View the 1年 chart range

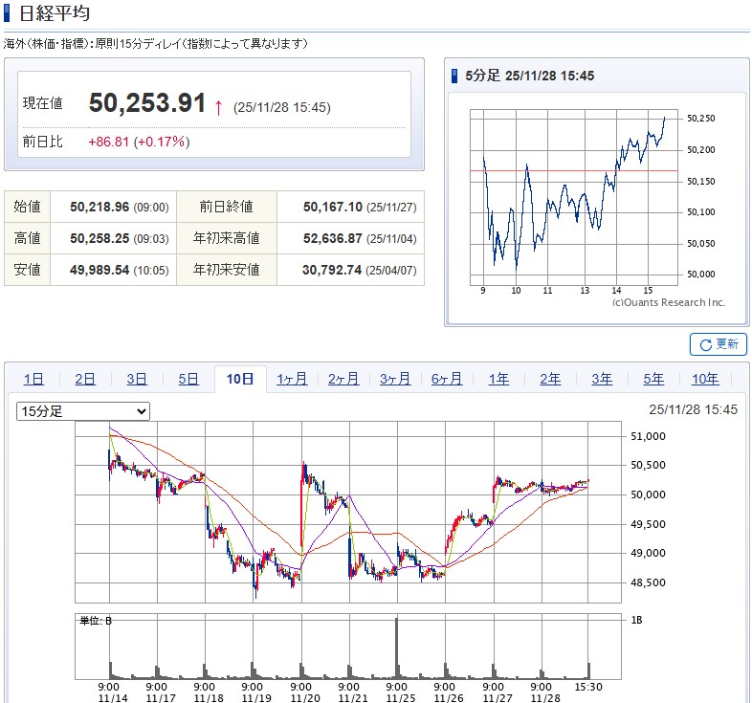498,379
